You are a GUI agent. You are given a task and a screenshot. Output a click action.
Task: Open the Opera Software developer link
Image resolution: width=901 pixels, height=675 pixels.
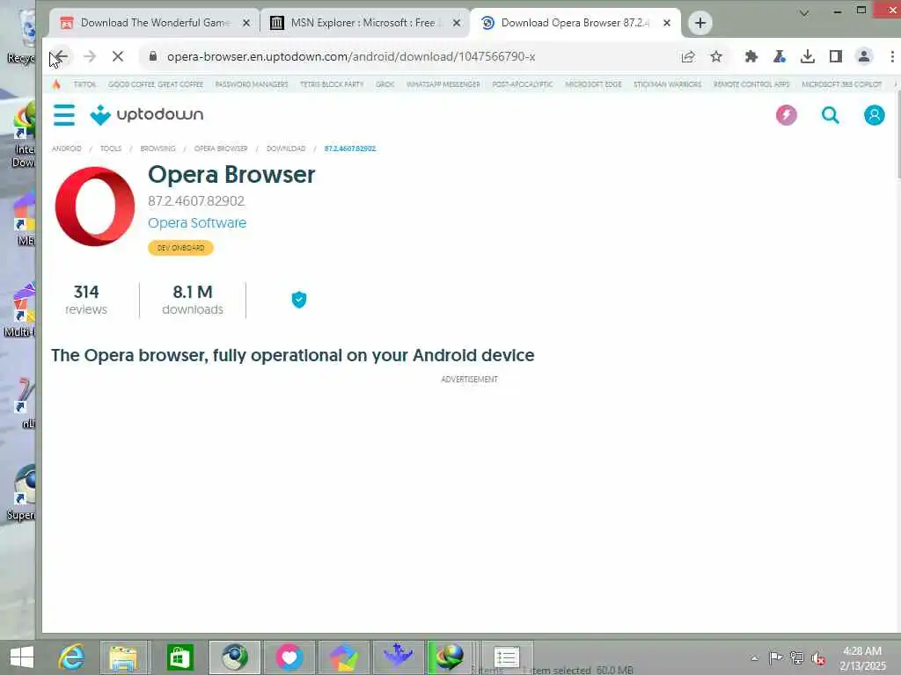(x=197, y=222)
